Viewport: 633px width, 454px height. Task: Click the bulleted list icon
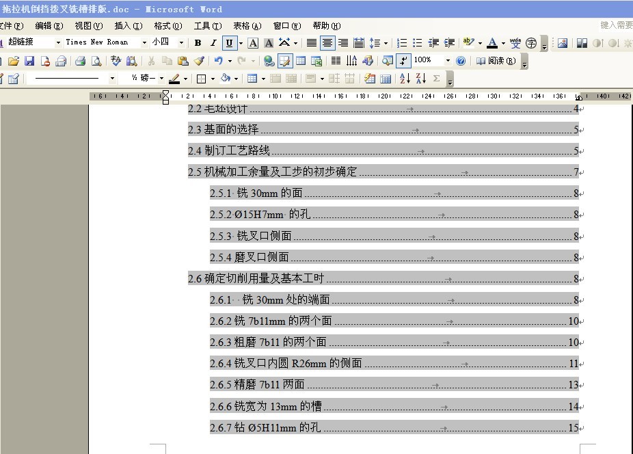(x=418, y=43)
